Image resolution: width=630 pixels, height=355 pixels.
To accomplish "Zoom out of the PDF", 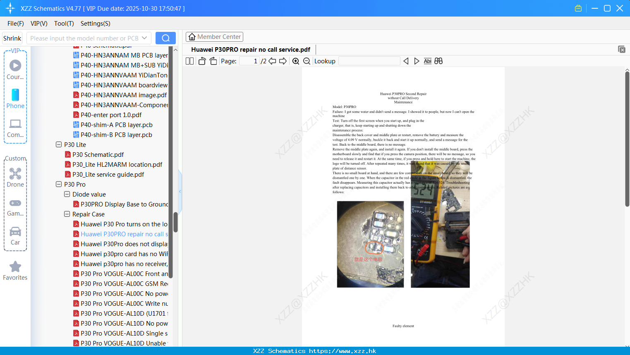I will [x=307, y=61].
